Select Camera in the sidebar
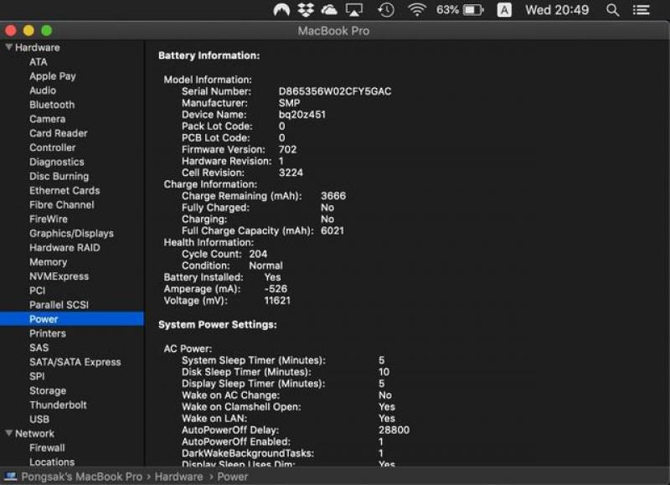670x485 pixels. point(48,119)
